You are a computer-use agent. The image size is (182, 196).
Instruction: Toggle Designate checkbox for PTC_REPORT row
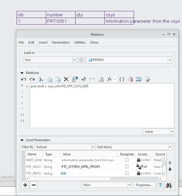pos(127,173)
